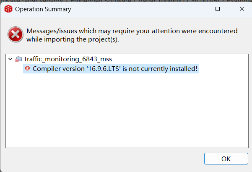Click the small red error marker beside Compiler version
252x172 pixels.
[28, 68]
